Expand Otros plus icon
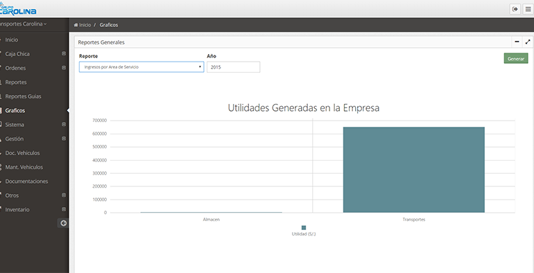The height and width of the screenshot is (273, 534). tap(64, 195)
